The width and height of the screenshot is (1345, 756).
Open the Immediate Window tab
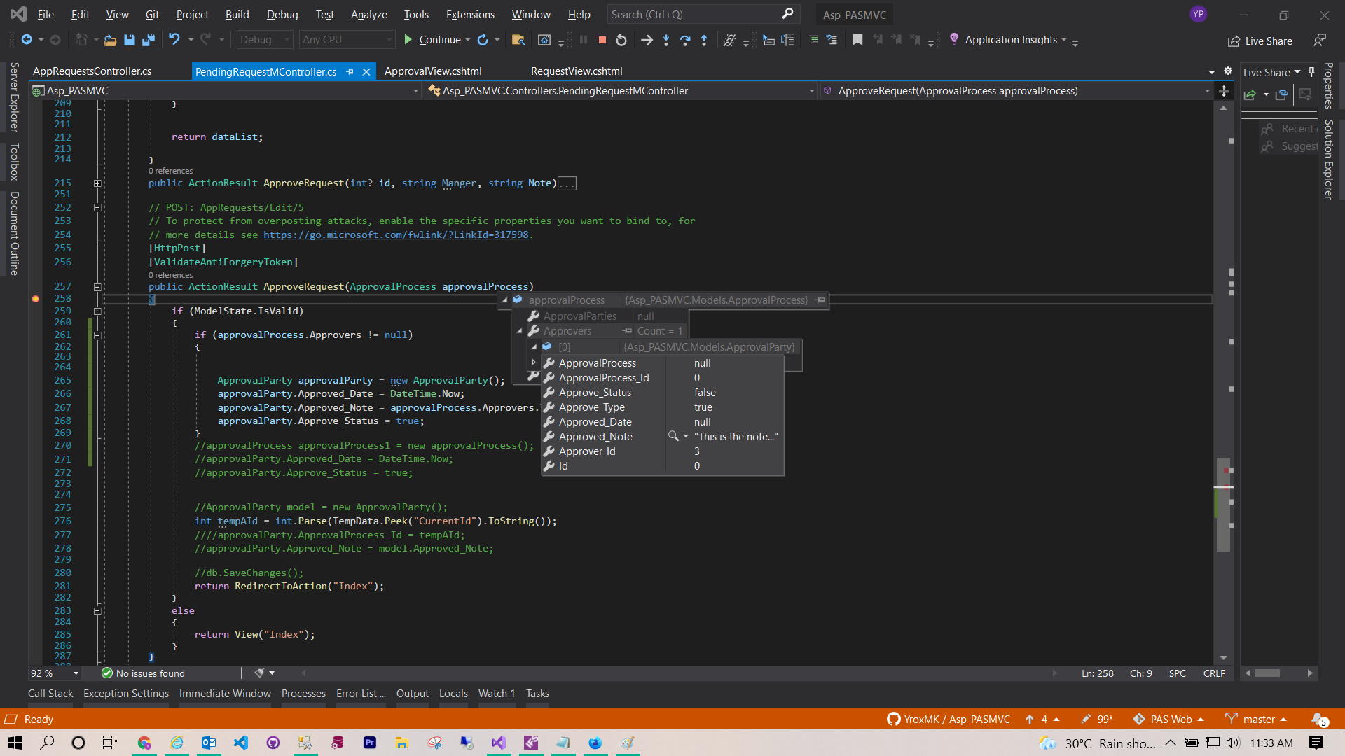225,694
